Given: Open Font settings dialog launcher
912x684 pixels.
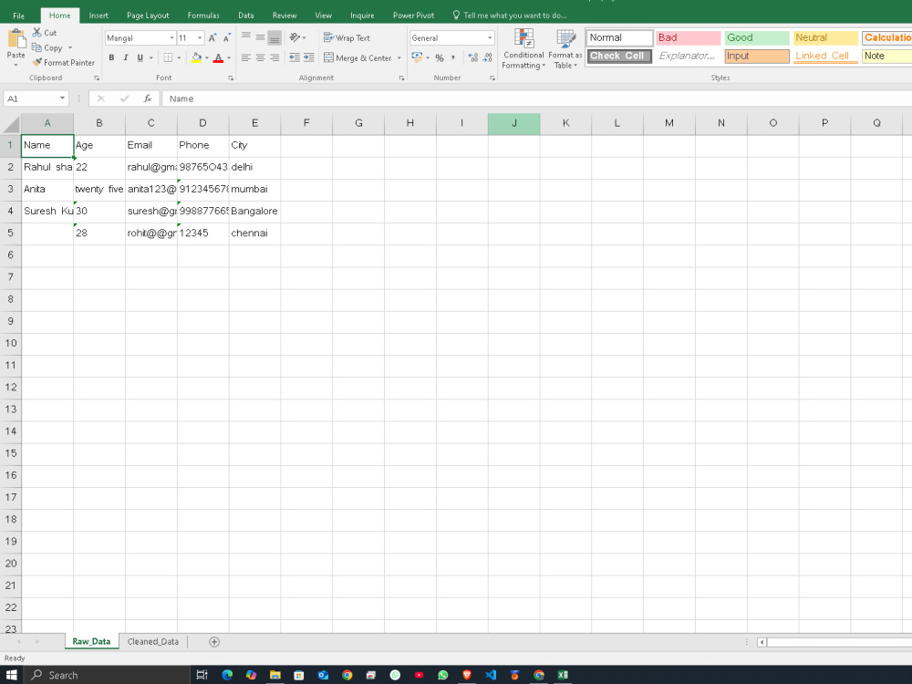Looking at the screenshot, I should [x=231, y=78].
